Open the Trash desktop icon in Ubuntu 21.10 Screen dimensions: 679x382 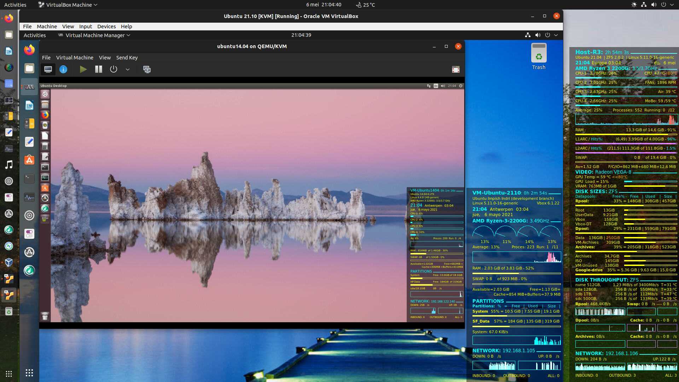pyautogui.click(x=539, y=57)
